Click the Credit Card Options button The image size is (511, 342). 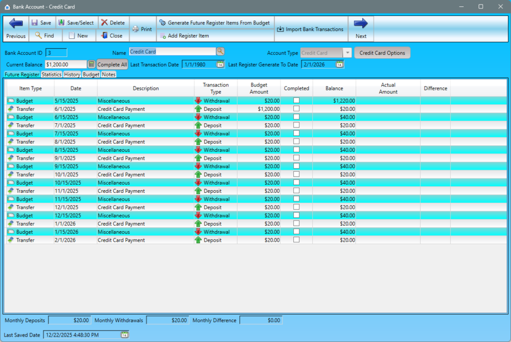tap(382, 53)
